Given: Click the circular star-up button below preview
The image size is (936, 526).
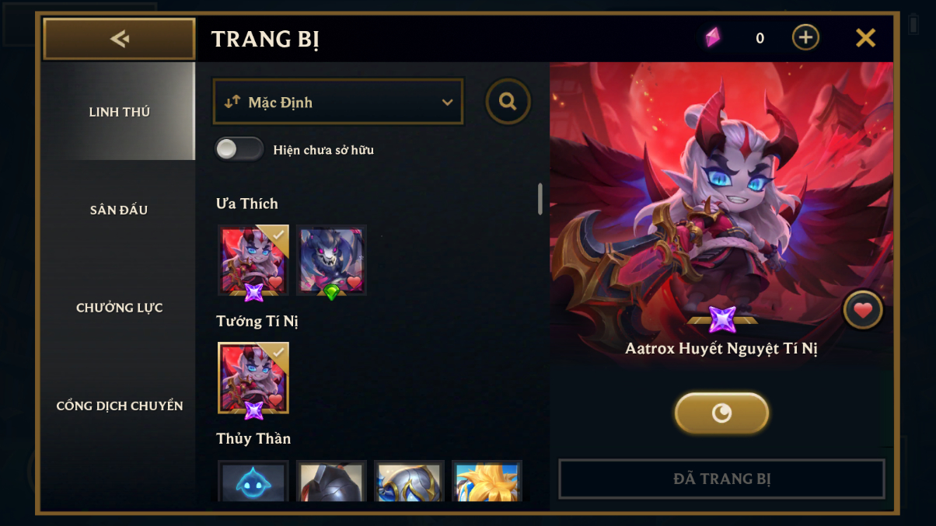Looking at the screenshot, I should point(721,413).
